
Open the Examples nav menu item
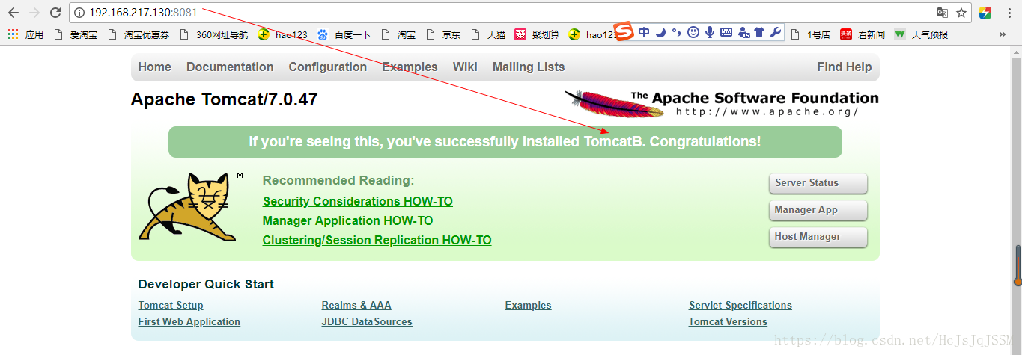click(410, 67)
